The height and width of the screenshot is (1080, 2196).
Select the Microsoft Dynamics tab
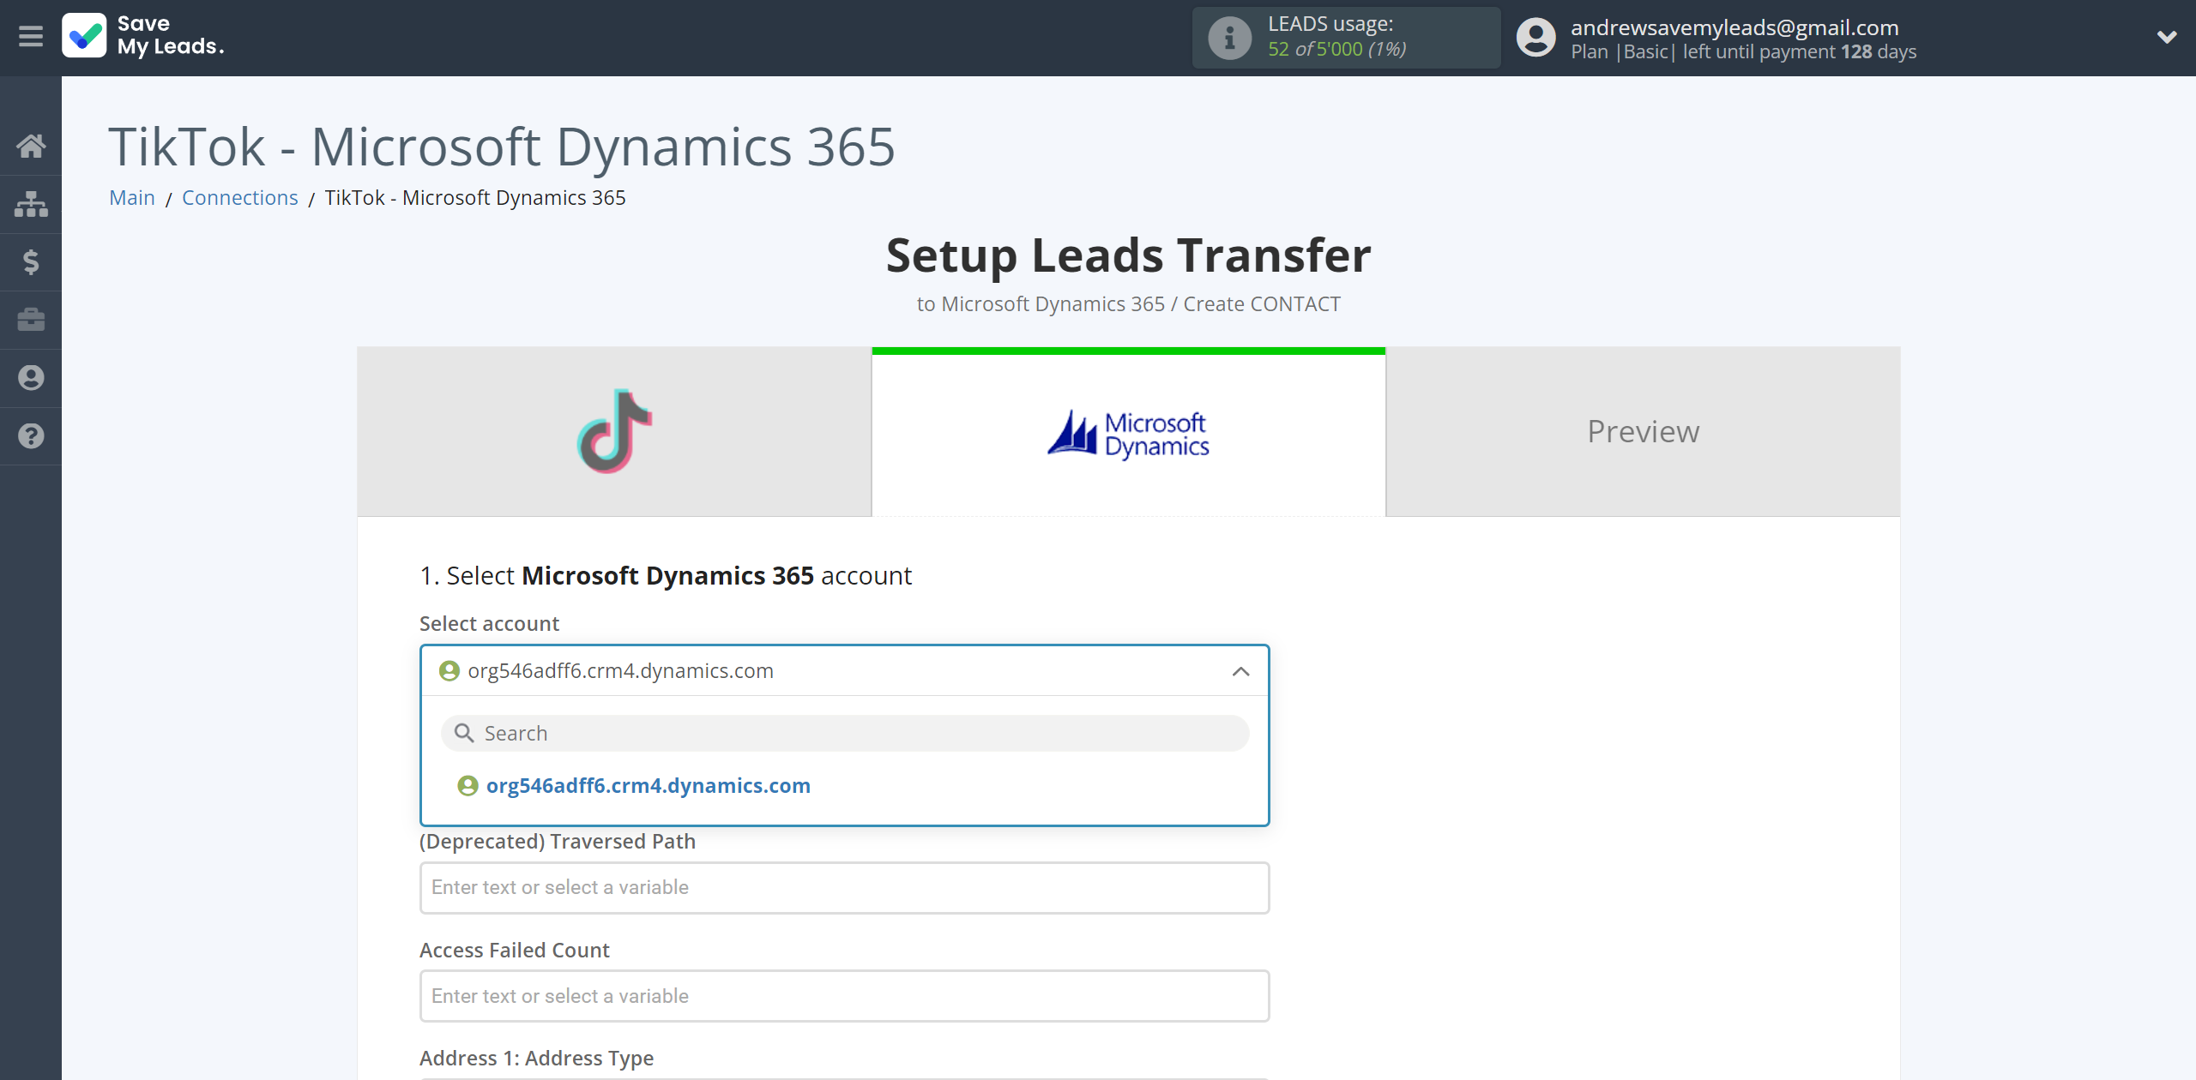click(1129, 433)
